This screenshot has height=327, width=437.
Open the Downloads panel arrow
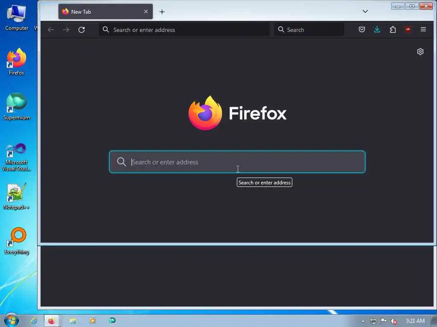tap(377, 29)
